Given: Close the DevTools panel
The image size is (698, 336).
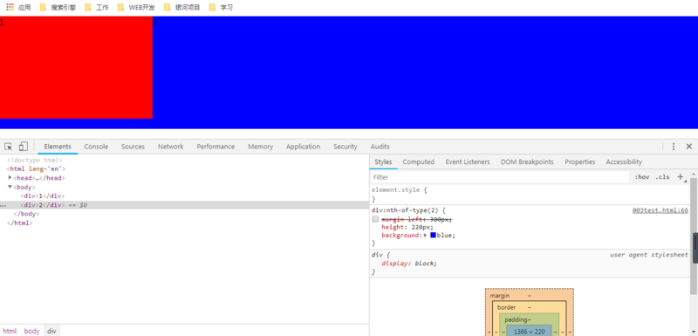Looking at the screenshot, I should [688, 147].
